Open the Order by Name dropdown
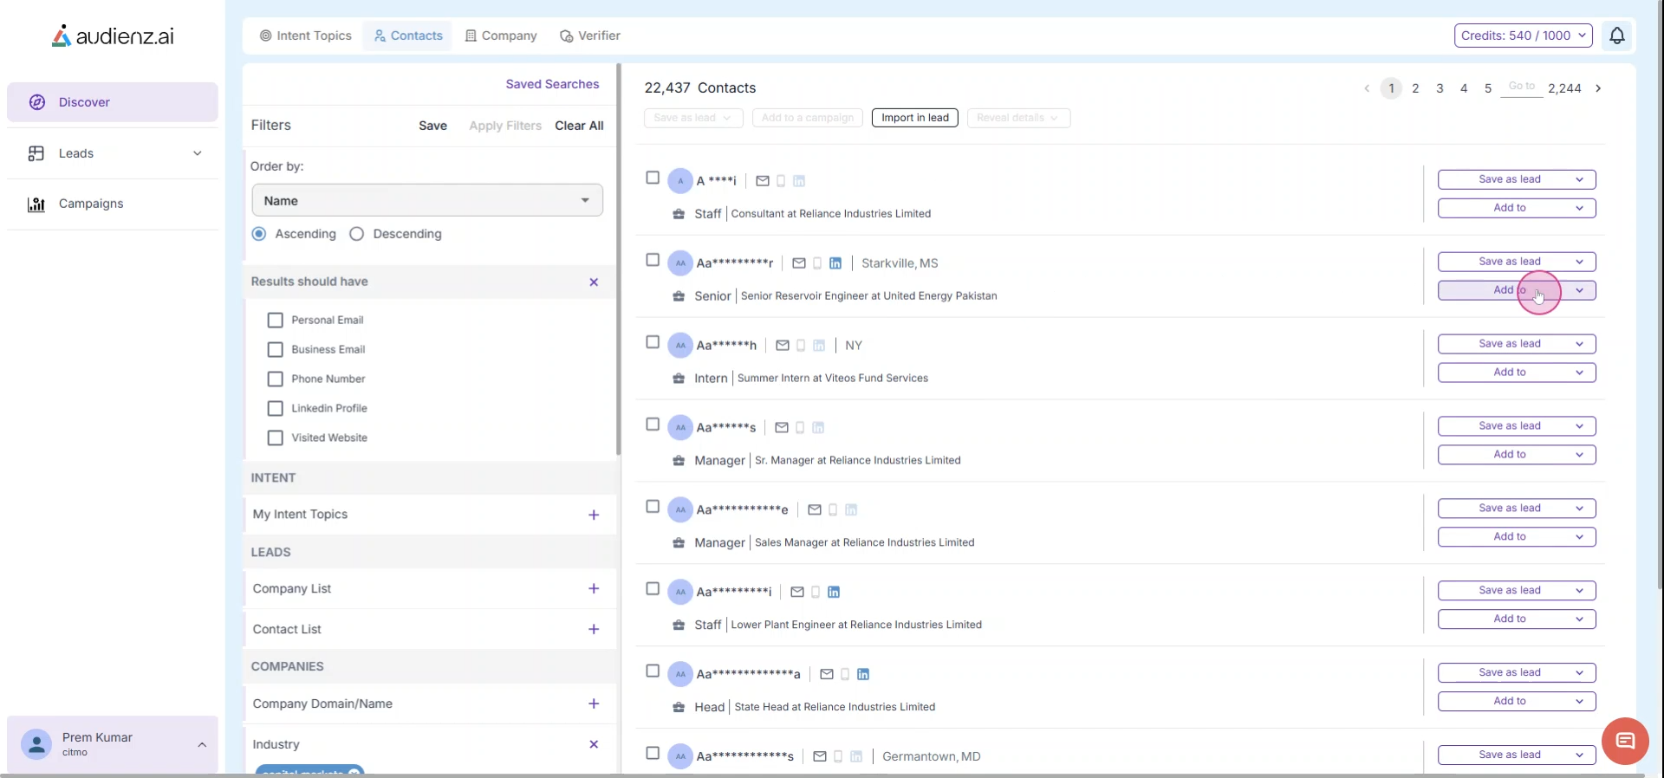The width and height of the screenshot is (1664, 778). pyautogui.click(x=427, y=200)
